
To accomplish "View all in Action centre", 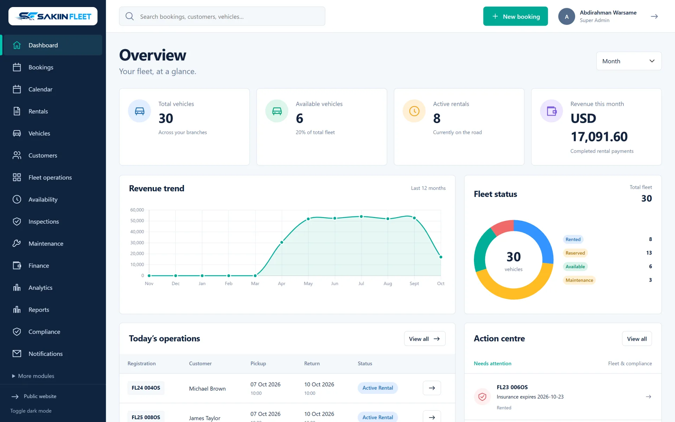I will pyautogui.click(x=637, y=339).
